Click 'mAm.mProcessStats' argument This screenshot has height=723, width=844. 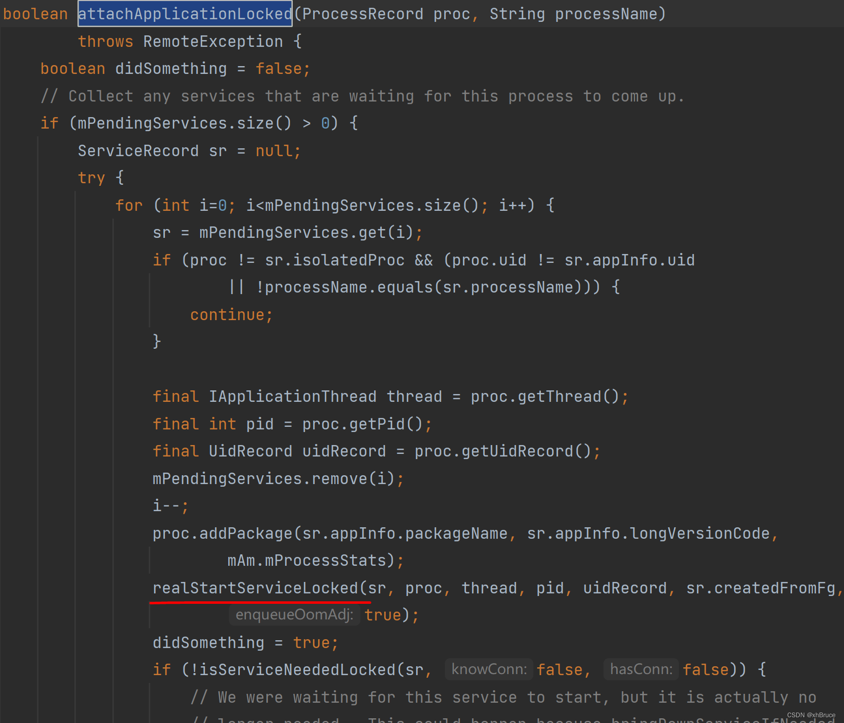tap(306, 561)
